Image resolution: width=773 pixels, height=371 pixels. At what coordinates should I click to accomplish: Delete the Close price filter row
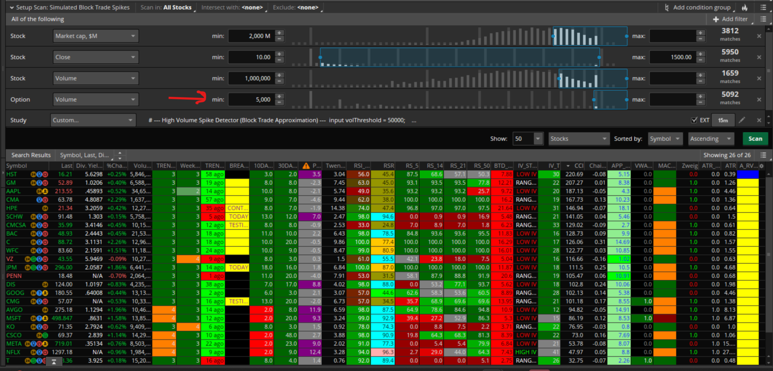point(759,57)
